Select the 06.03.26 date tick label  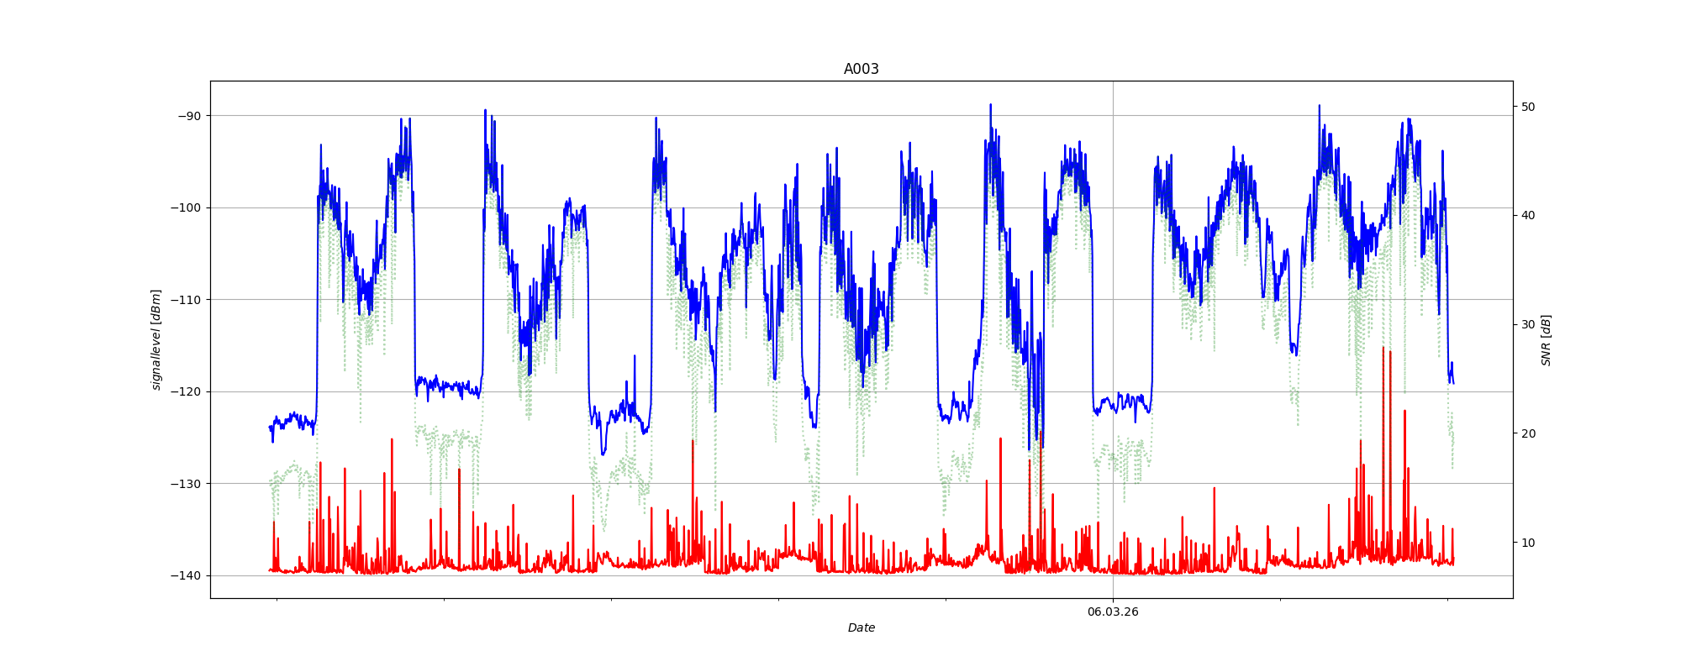[x=1113, y=612]
